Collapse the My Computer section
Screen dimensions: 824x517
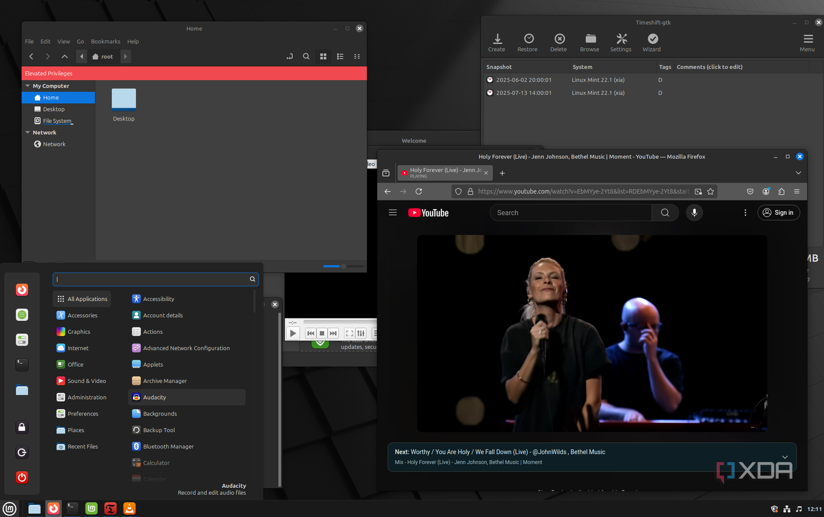28,85
